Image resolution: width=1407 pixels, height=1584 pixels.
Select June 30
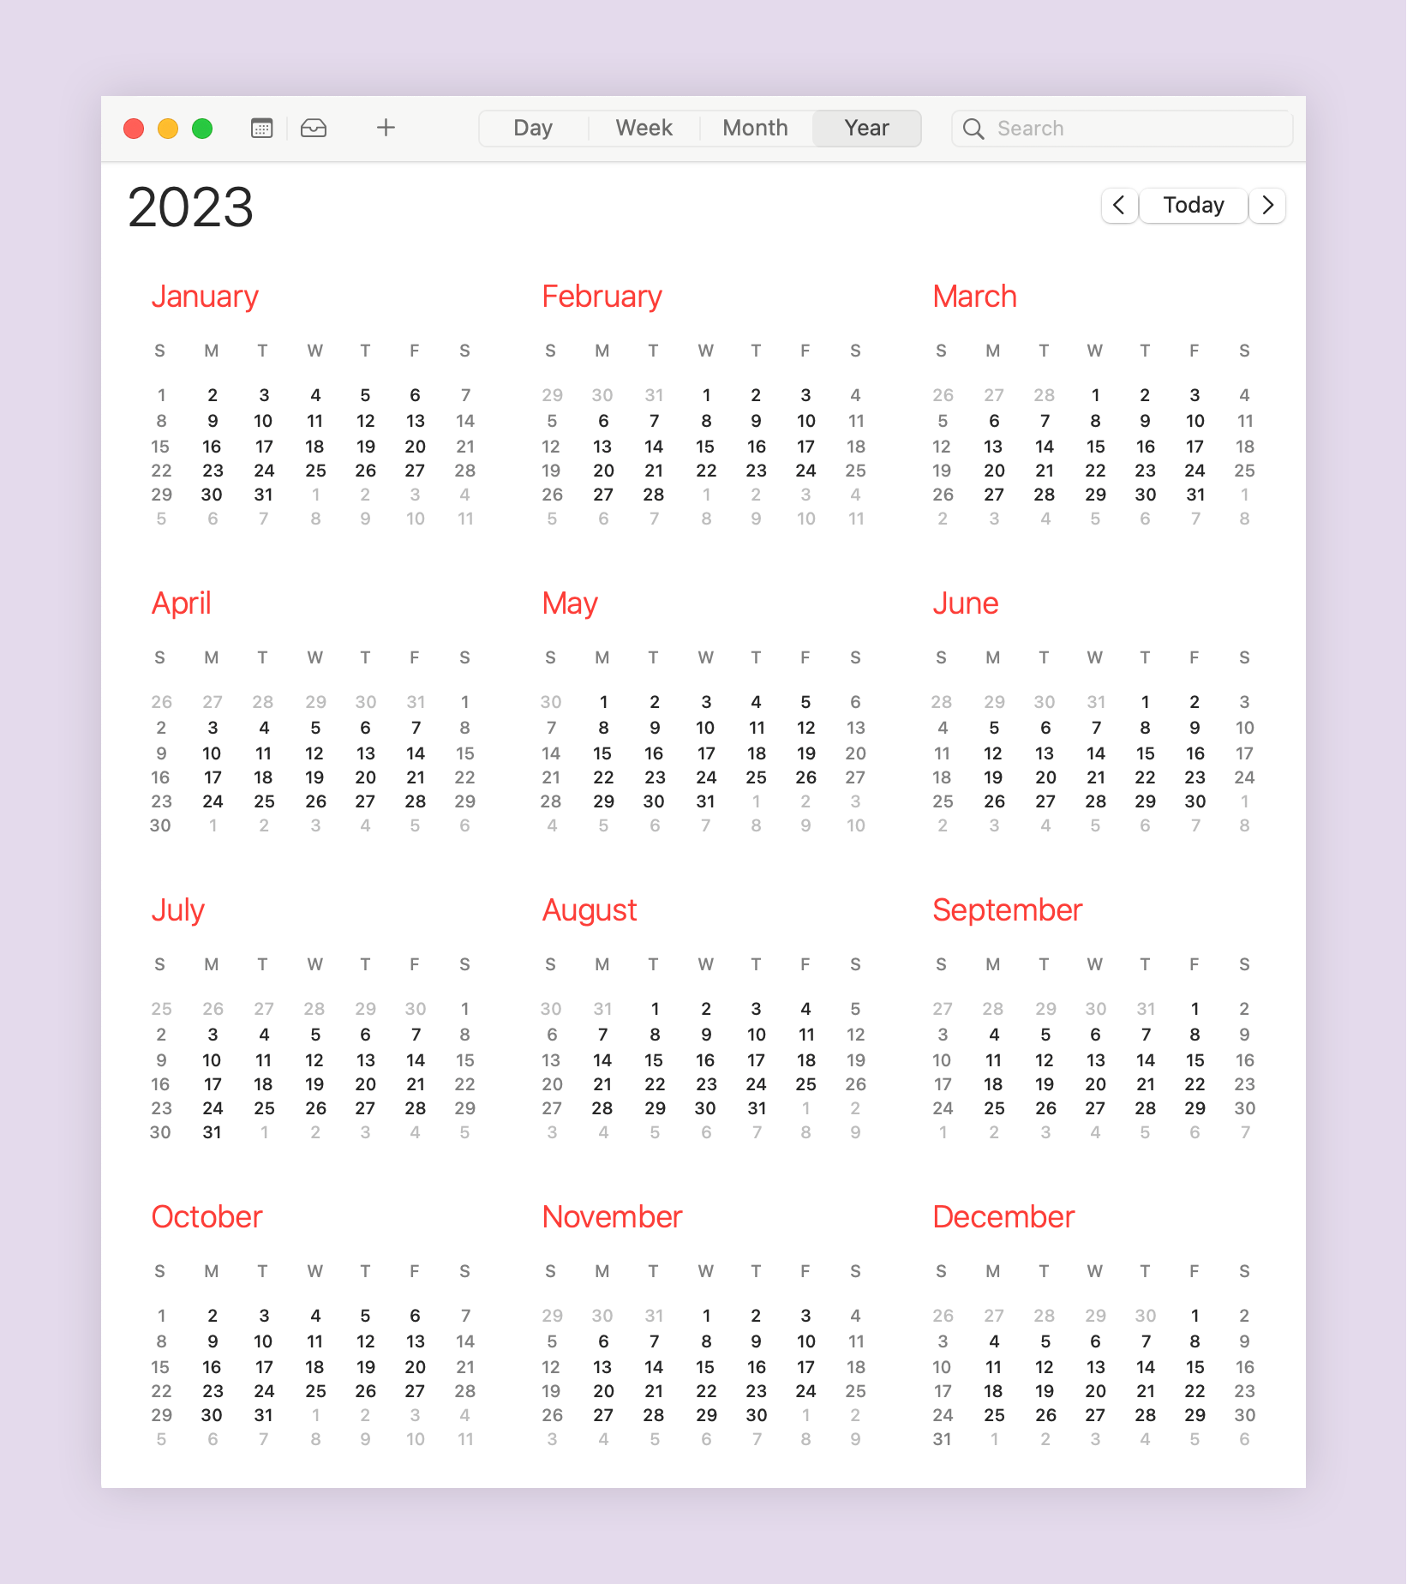[x=1194, y=801]
